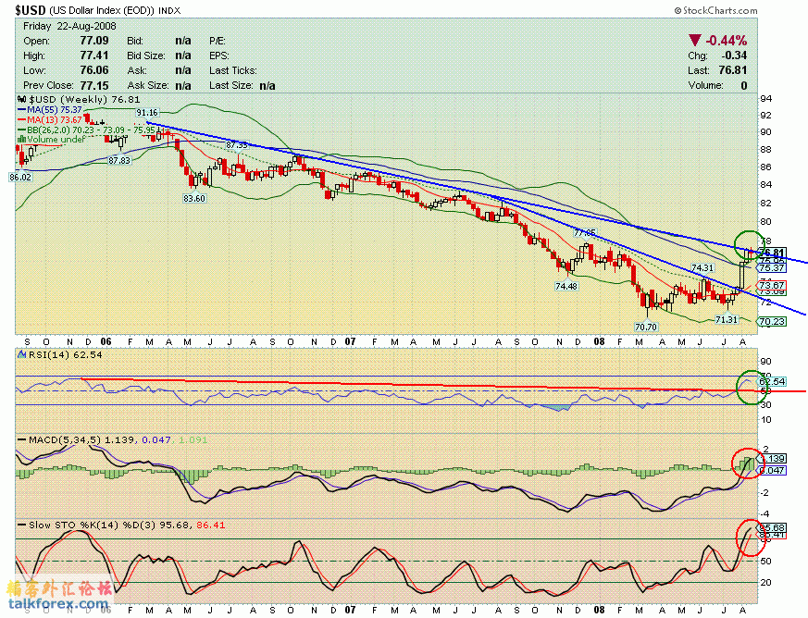Click the EPS label

[x=219, y=56]
